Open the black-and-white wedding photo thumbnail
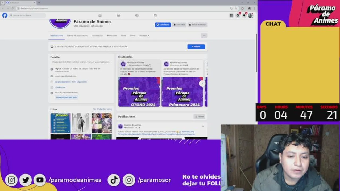Viewport: 340px width, 191px height. 81,123
